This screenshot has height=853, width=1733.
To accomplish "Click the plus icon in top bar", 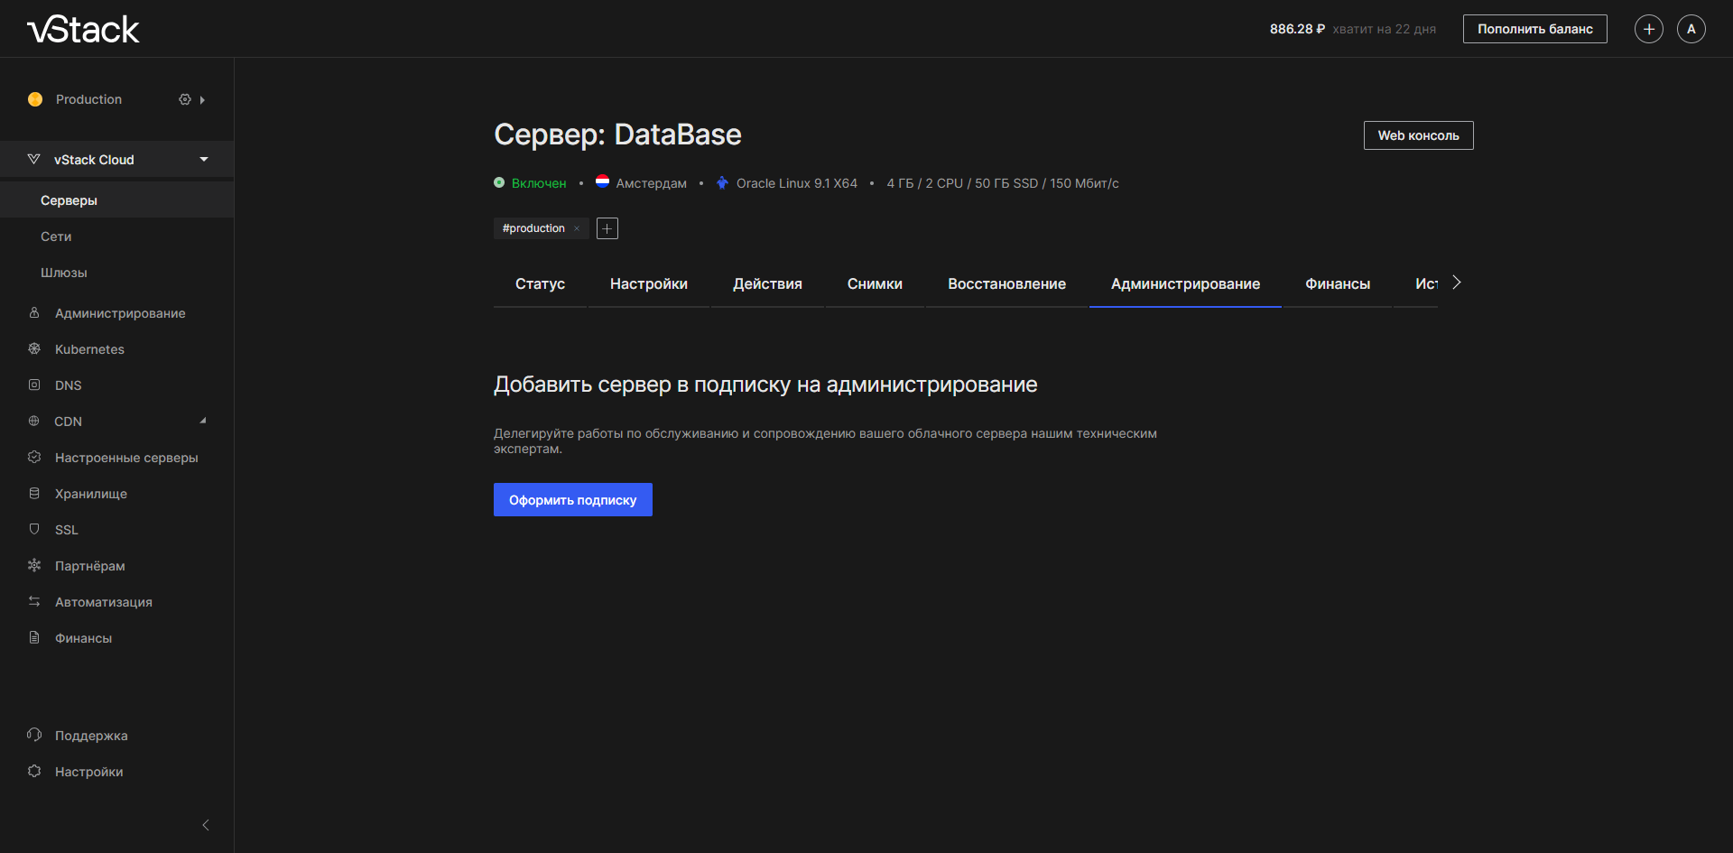I will (x=1648, y=29).
